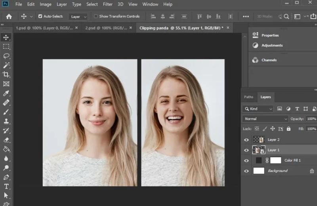Open the Channels panel

pyautogui.click(x=269, y=60)
